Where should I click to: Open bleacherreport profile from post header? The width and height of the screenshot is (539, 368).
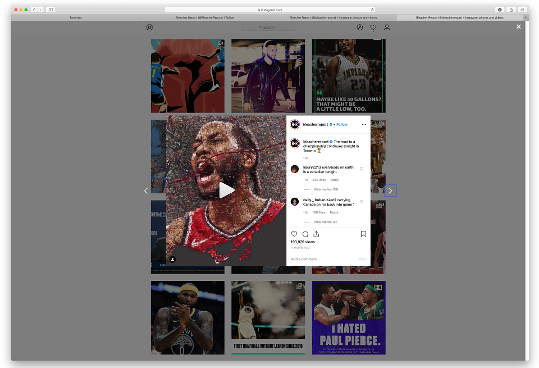coord(315,125)
